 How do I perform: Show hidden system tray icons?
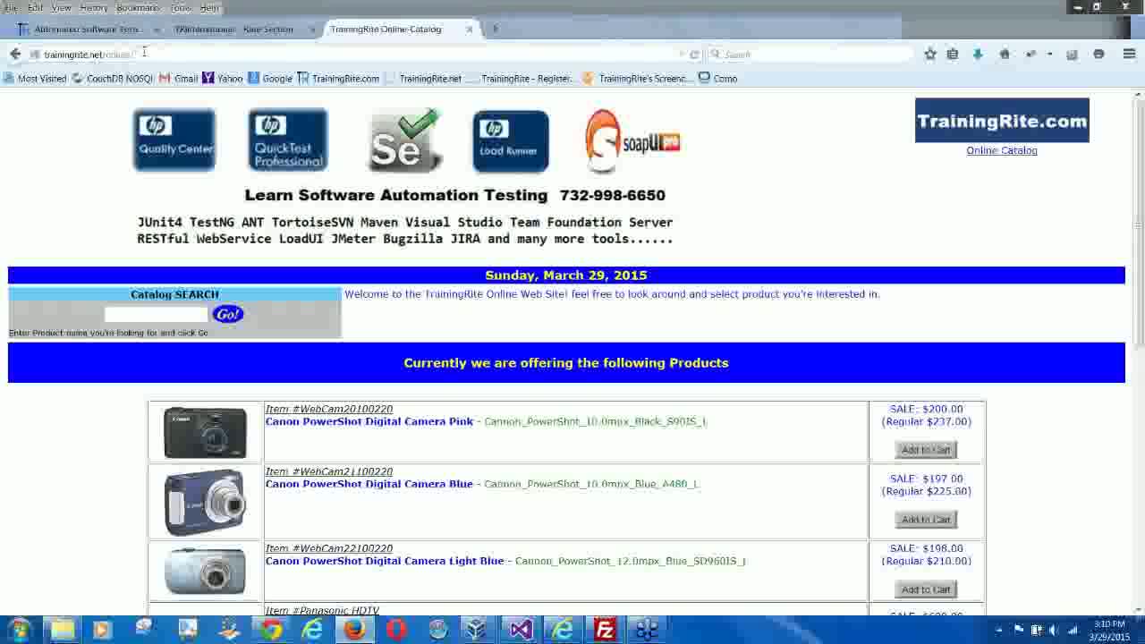coord(999,630)
